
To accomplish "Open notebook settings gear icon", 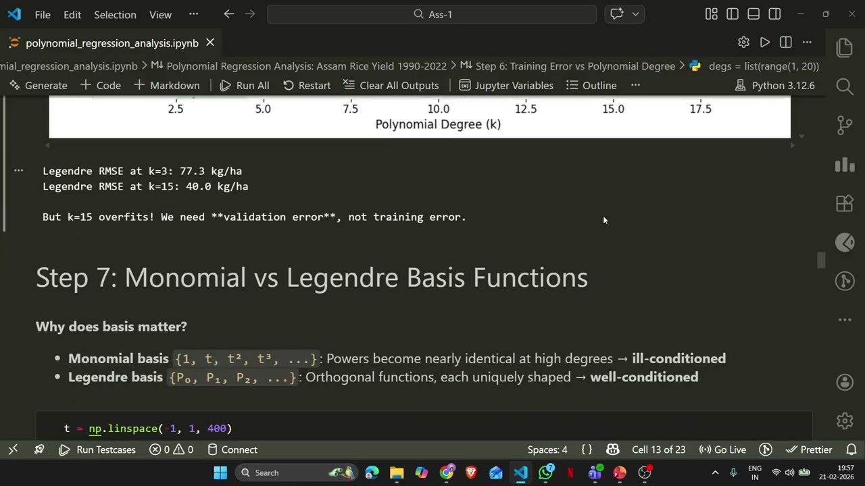I will click(743, 42).
